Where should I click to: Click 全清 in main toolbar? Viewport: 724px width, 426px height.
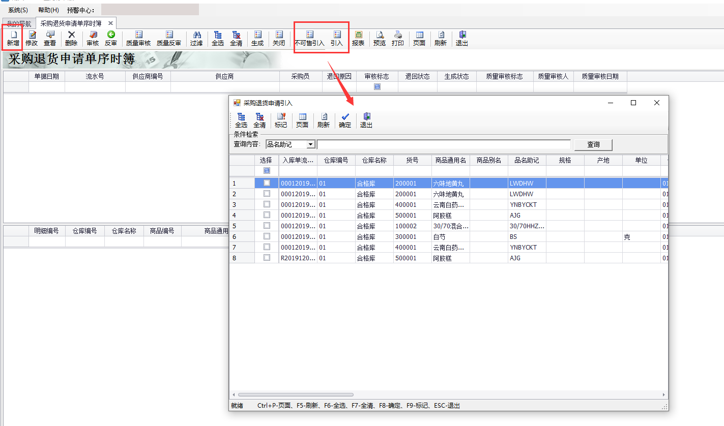(x=236, y=39)
